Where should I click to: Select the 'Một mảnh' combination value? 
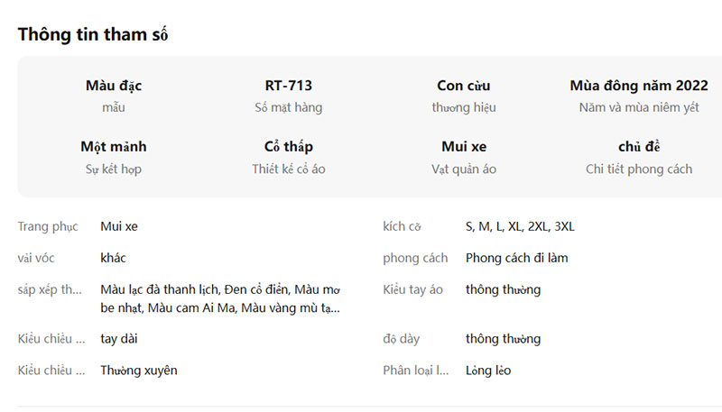point(114,146)
